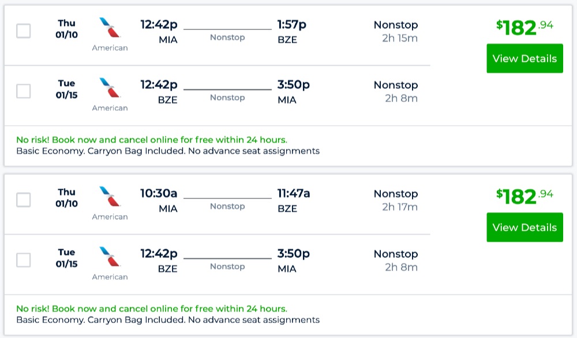Click the Basic Economy fare note in the second card
This screenshot has height=338, width=577.
click(168, 320)
